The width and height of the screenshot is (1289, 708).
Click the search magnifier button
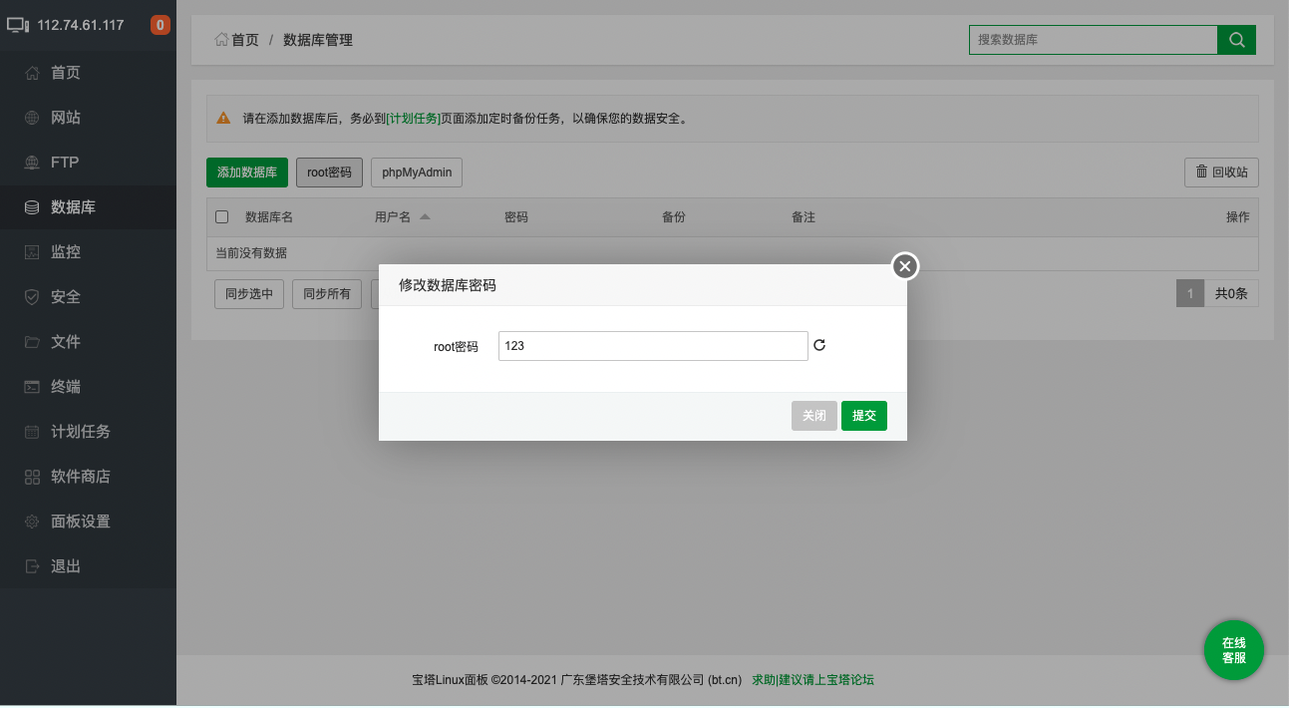1236,40
